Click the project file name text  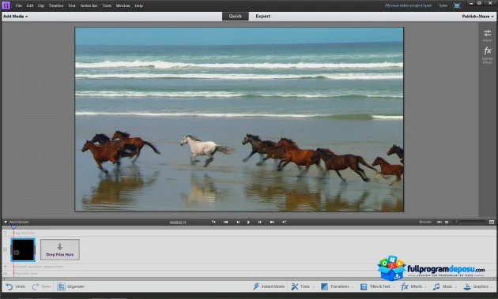coord(408,6)
